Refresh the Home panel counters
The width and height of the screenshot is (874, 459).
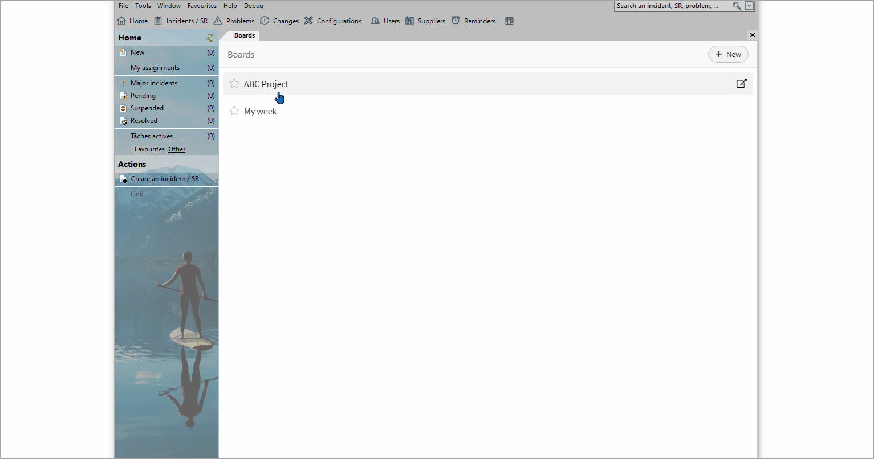click(210, 38)
